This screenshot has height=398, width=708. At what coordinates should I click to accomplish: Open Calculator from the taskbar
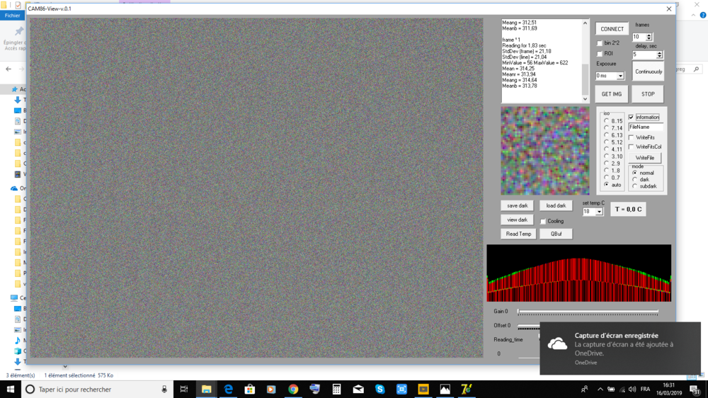pyautogui.click(x=336, y=389)
